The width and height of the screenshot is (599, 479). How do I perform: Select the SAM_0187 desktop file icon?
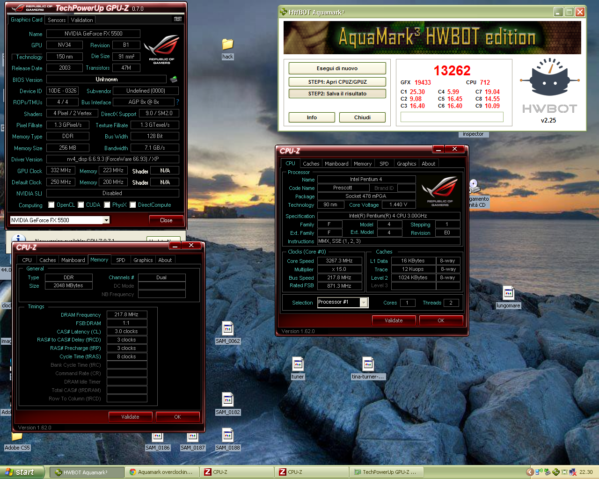click(x=193, y=437)
